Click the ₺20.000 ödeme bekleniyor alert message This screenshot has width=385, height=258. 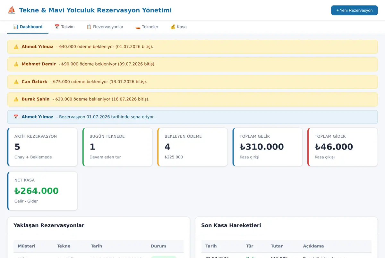pos(101,99)
